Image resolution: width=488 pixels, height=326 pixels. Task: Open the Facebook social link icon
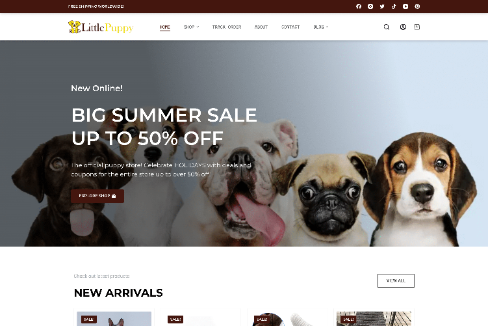pos(359,7)
